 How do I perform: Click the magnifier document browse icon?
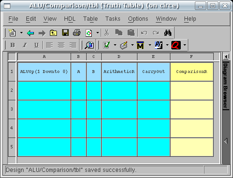[x=89, y=45]
